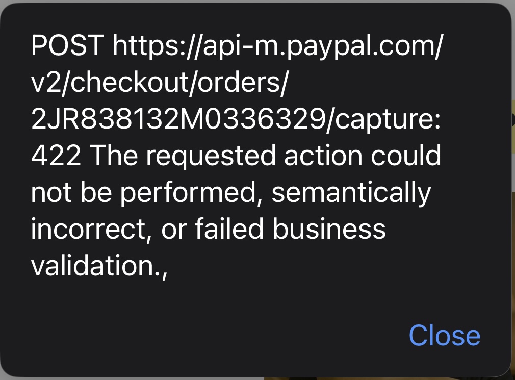
Task: Click the phrase "The requested action could"
Action: 265,156
